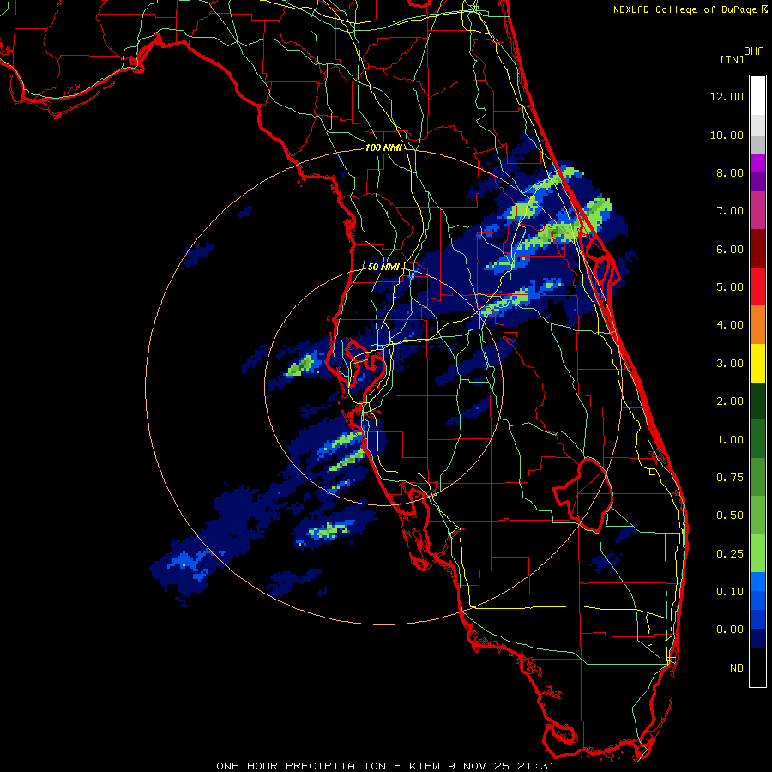This screenshot has width=772, height=772.
Task: Click the 3.00 legend value
Action: click(730, 364)
